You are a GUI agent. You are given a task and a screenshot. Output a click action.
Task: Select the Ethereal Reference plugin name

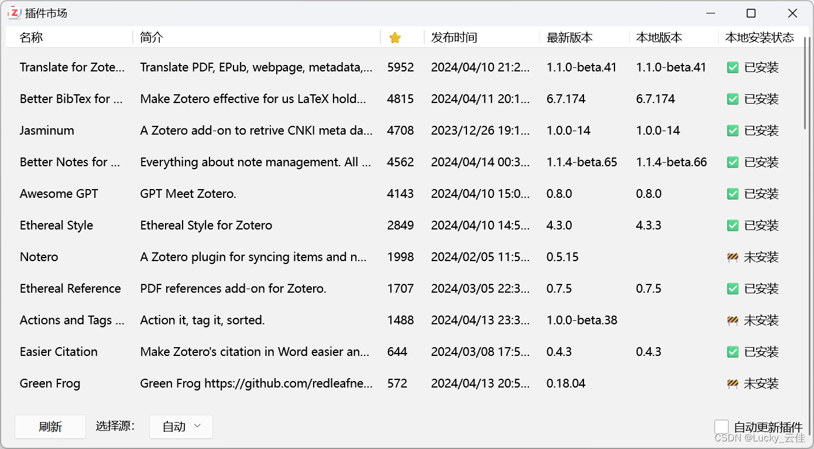point(70,289)
